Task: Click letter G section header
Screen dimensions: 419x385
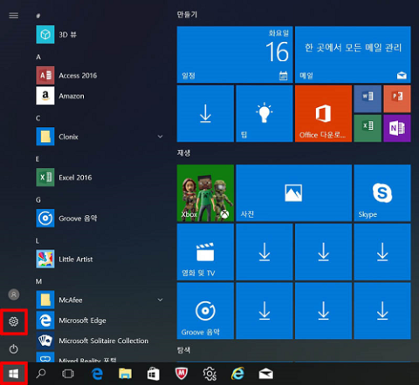Action: (x=38, y=199)
